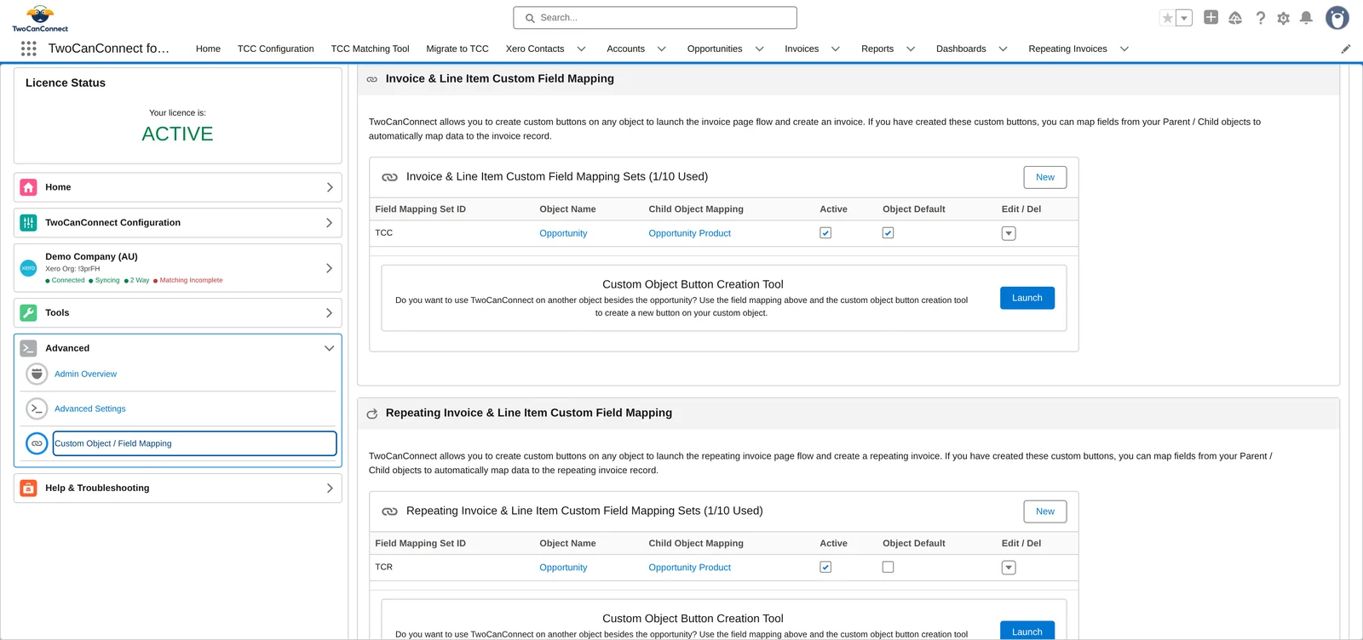Click the Custom Object Field Mapping link icon
Image resolution: width=1363 pixels, height=640 pixels.
[37, 443]
